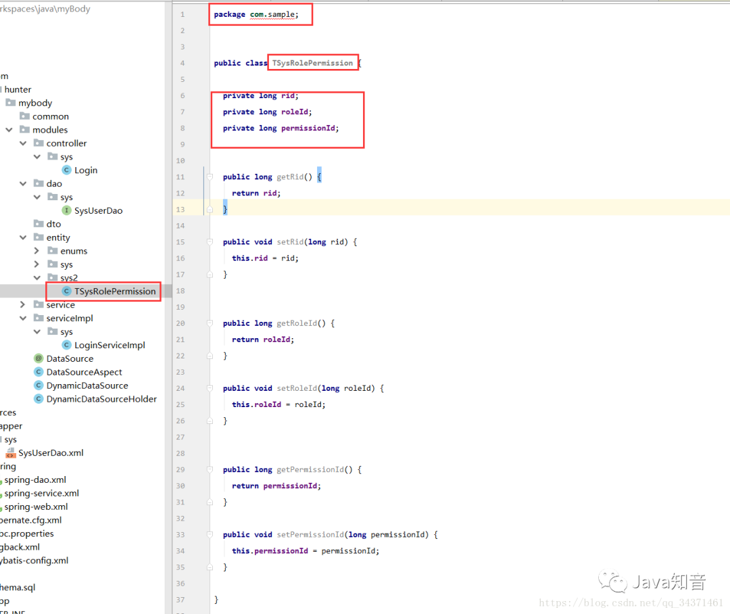Image resolution: width=730 pixels, height=614 pixels.
Task: Collapse the dao folder
Action: point(23,183)
